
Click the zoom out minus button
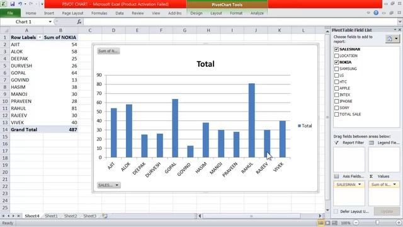356,223
